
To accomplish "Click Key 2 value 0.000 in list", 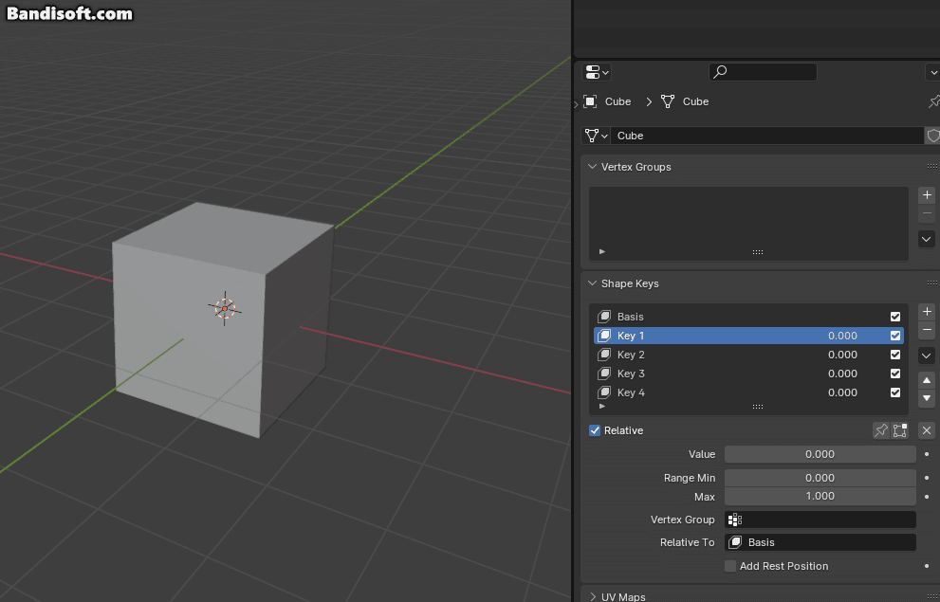I will pyautogui.click(x=842, y=355).
